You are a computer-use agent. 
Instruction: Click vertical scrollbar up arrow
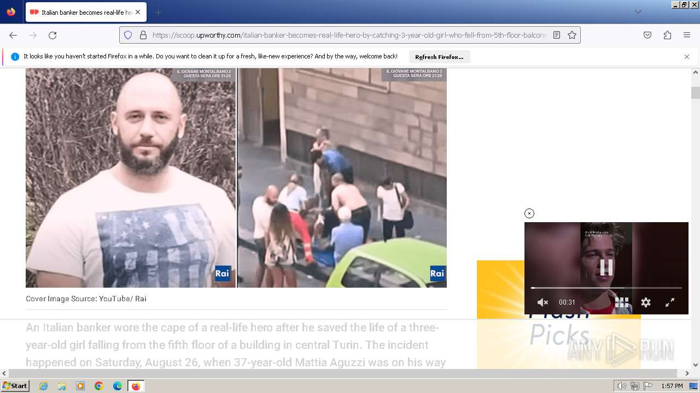pyautogui.click(x=696, y=72)
